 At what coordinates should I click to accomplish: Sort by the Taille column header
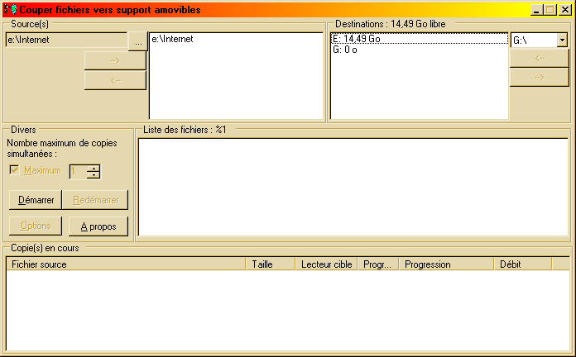point(271,264)
